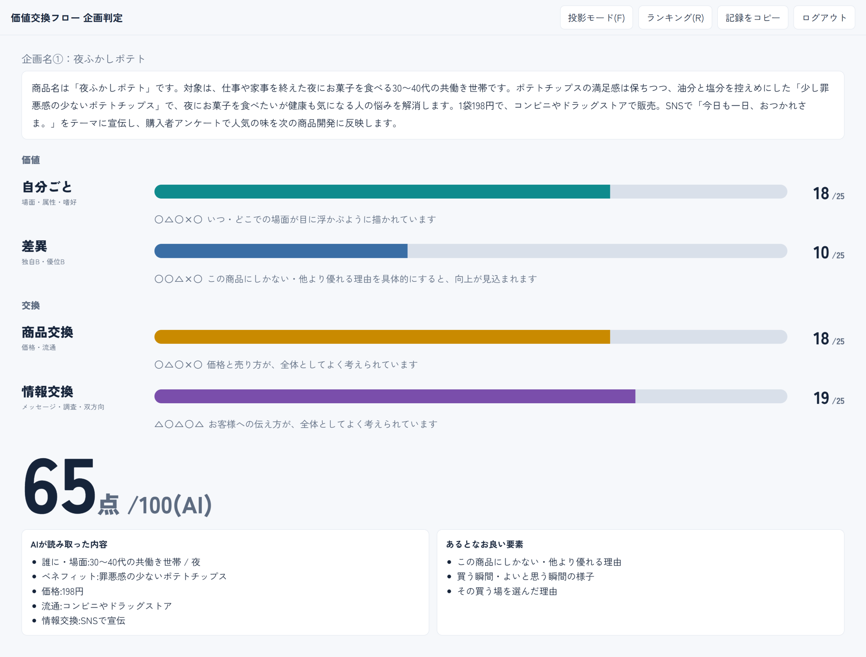Click the 19/25 score beside 情報交換

point(828,398)
